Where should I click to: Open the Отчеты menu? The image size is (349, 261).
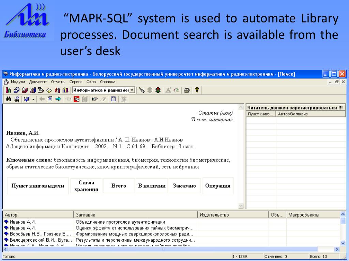(58, 82)
